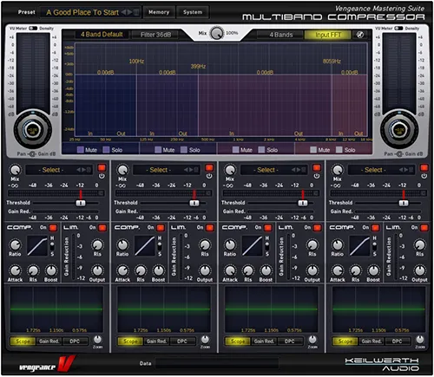
Task: Click the fourth band's Threshold slider handle
Action: [x=404, y=203]
